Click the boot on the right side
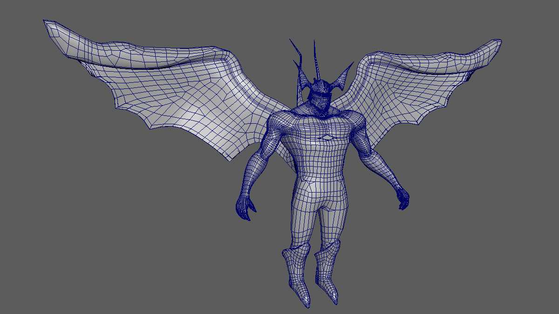559x314 pixels. point(327,272)
